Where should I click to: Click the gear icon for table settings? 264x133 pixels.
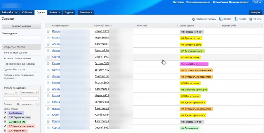(194, 19)
